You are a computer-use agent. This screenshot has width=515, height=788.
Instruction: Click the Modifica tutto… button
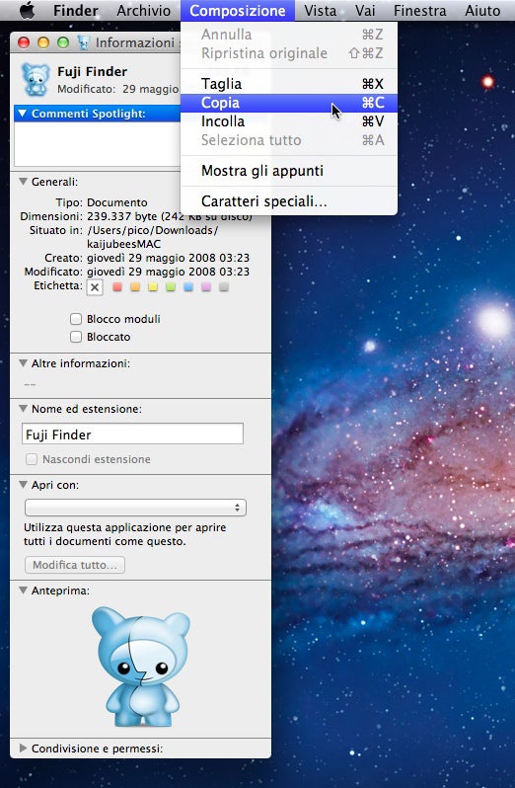(x=75, y=565)
